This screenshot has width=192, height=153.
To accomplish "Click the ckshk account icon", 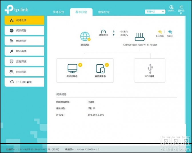I will click(171, 7).
